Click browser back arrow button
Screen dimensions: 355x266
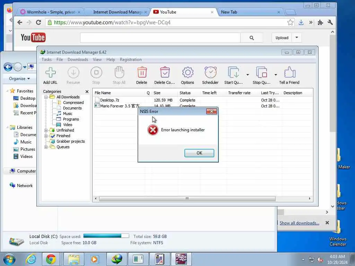coord(20,23)
